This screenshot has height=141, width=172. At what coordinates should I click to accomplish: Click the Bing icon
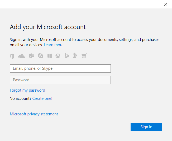[x=67, y=56]
